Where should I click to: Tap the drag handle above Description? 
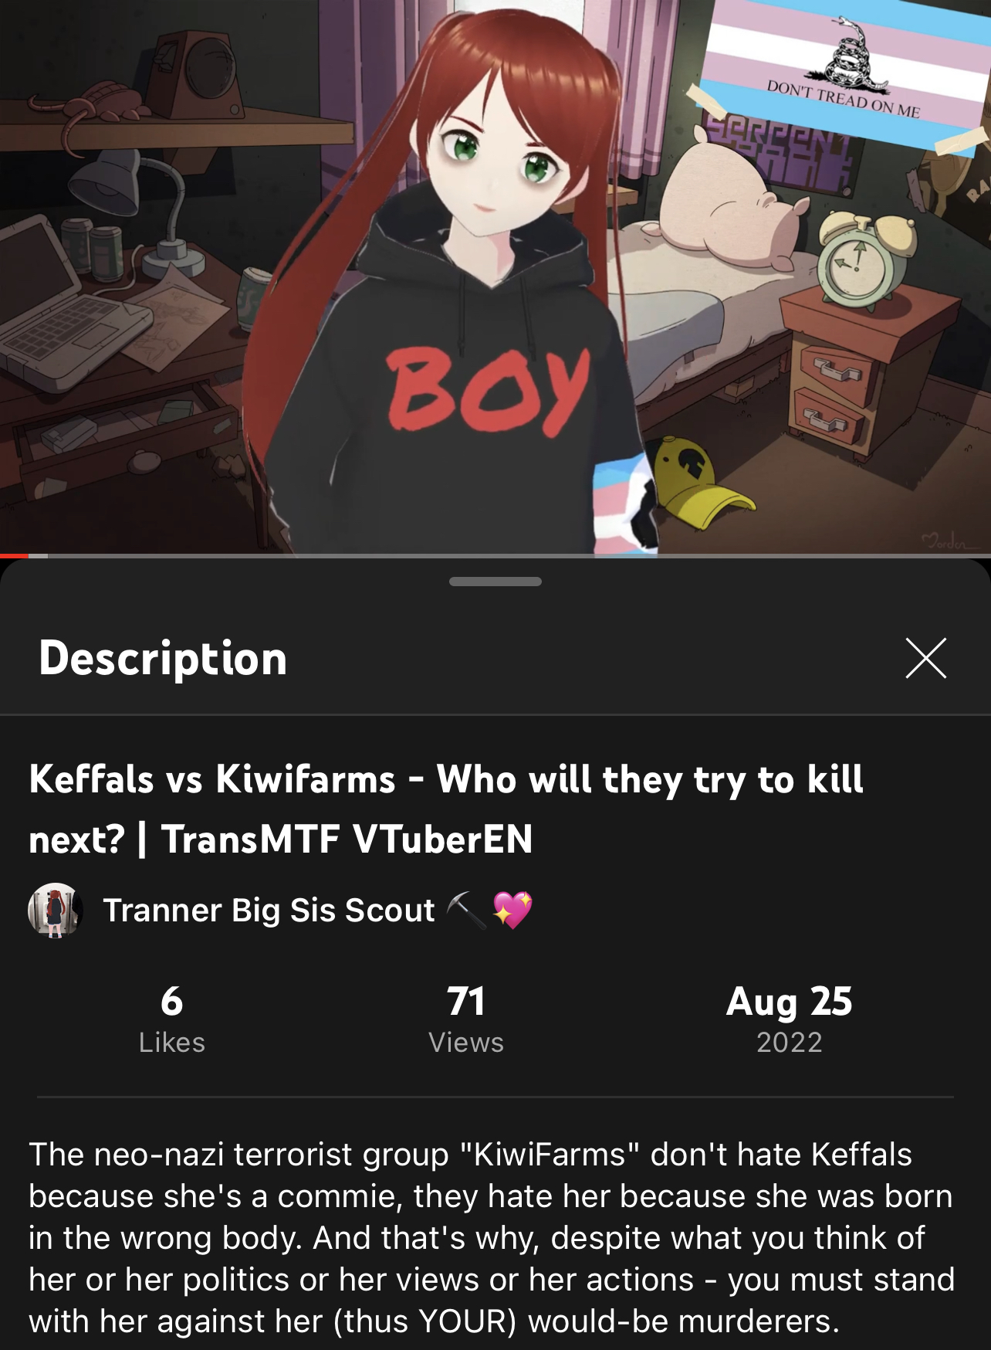pos(495,582)
